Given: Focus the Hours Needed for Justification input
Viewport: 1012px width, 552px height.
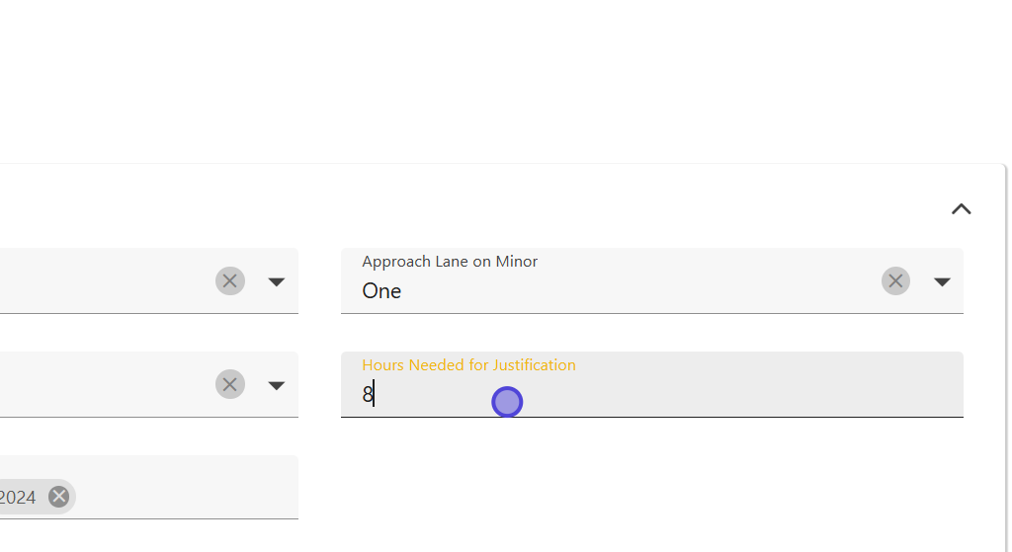Looking at the screenshot, I should click(x=652, y=395).
